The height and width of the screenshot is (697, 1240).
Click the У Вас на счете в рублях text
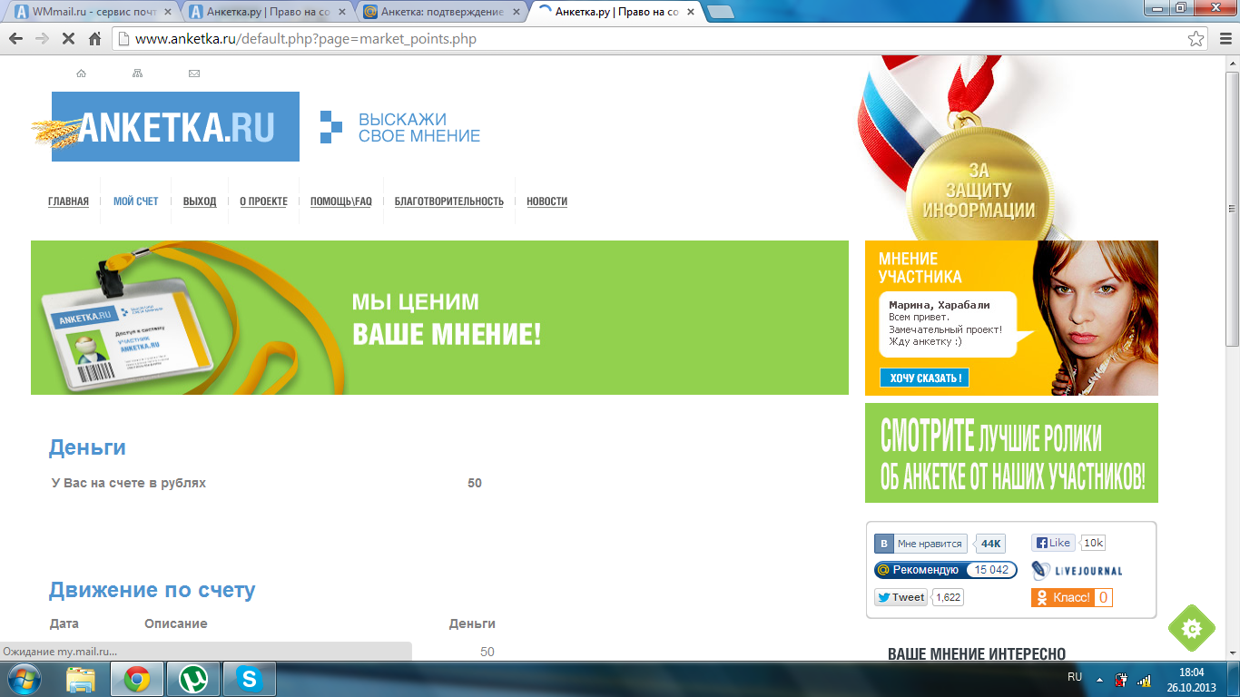click(x=129, y=483)
